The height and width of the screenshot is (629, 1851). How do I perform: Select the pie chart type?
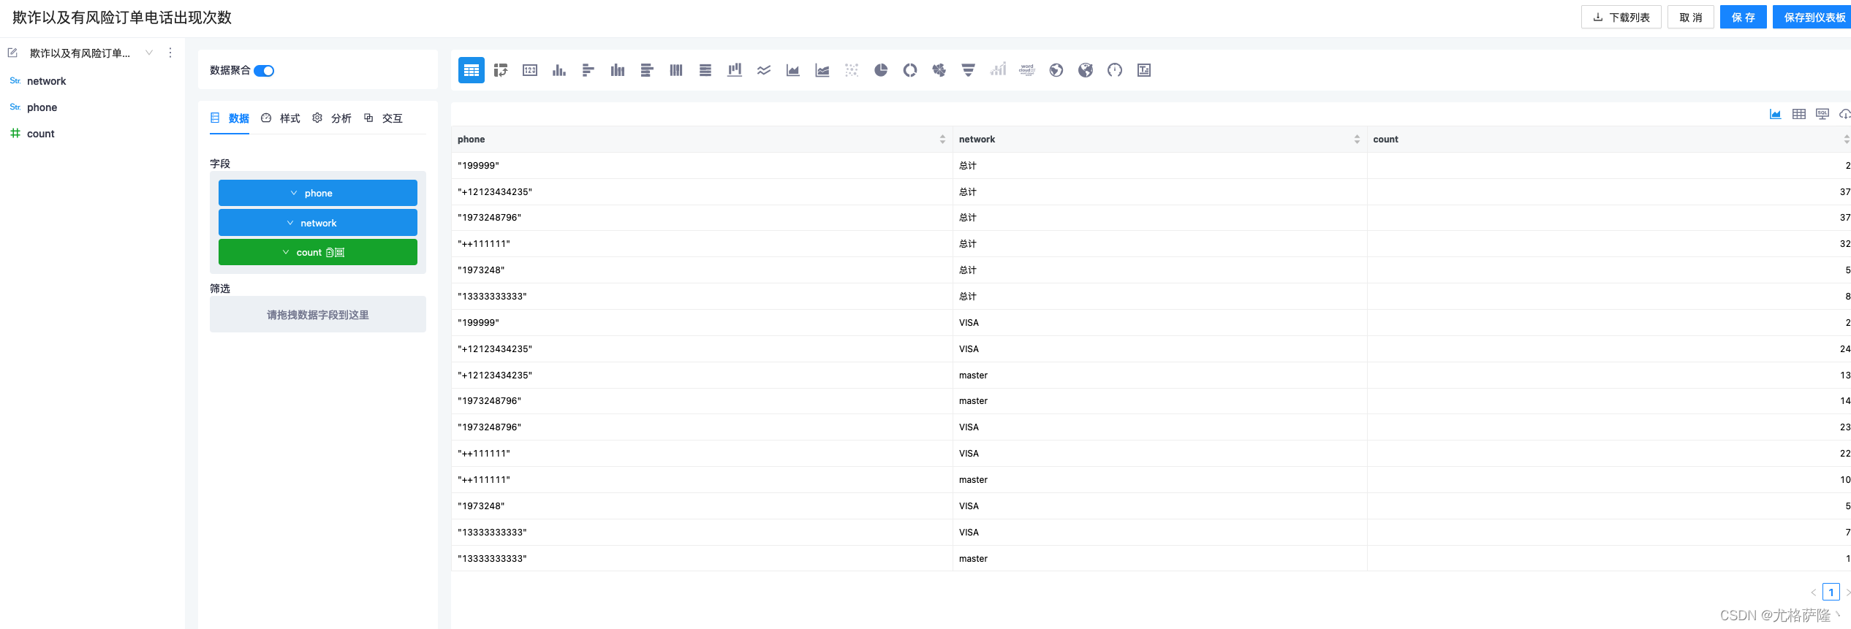881,70
